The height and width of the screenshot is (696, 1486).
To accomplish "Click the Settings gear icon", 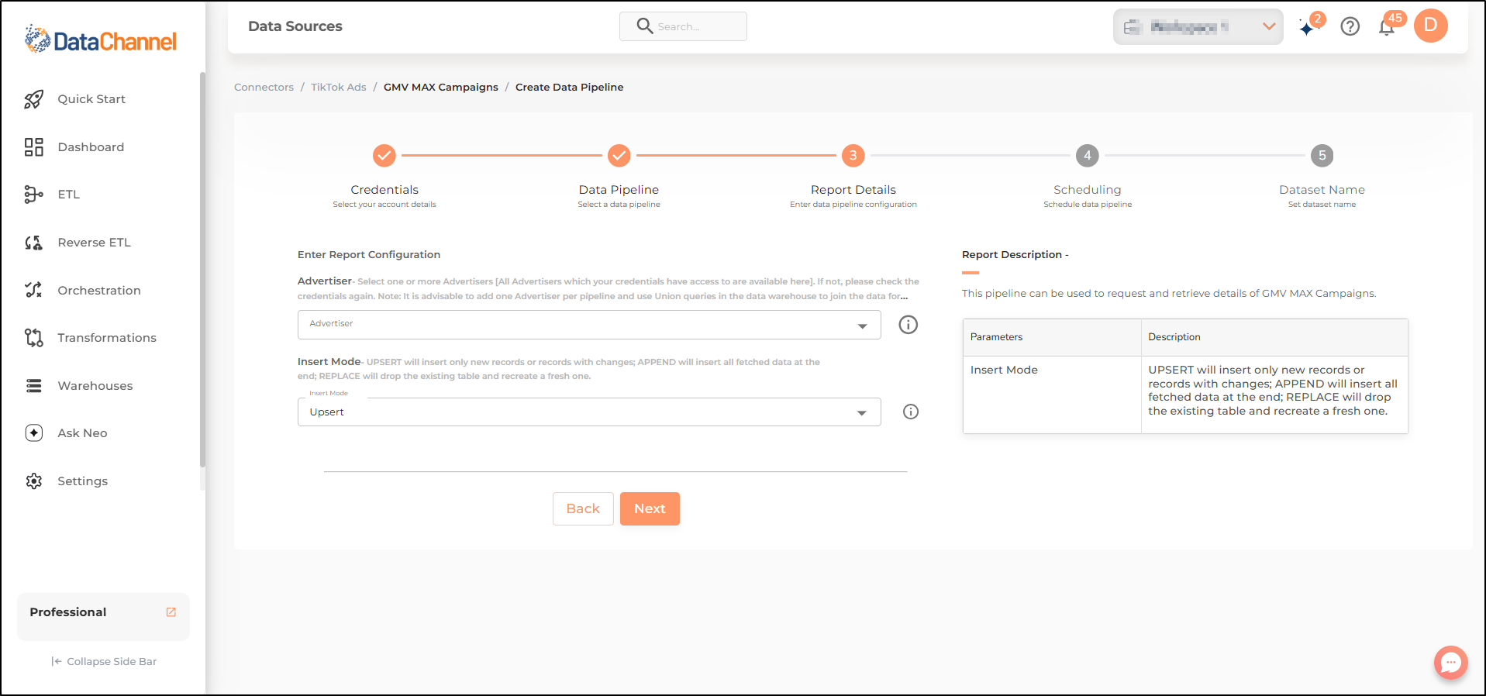I will pyautogui.click(x=33, y=481).
